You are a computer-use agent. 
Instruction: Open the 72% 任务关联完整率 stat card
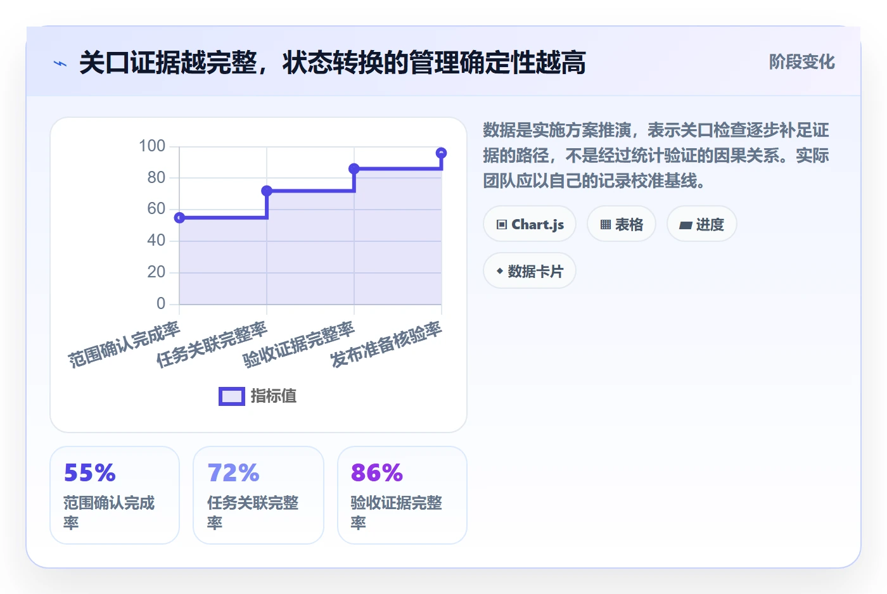258,495
